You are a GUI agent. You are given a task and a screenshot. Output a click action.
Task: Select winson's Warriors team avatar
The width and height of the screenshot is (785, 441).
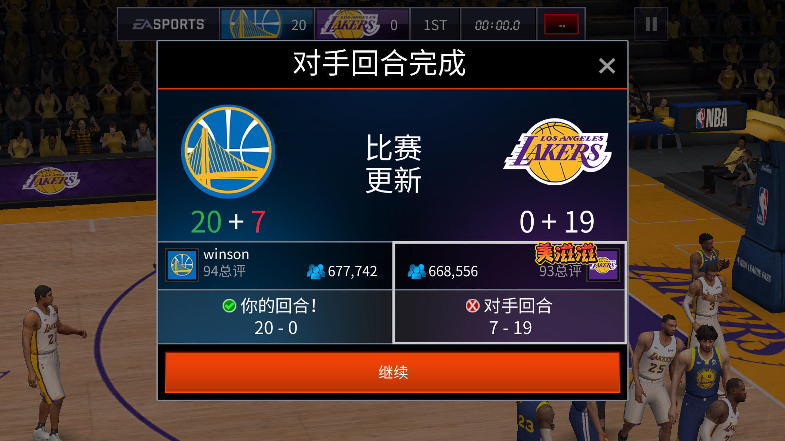coord(182,265)
